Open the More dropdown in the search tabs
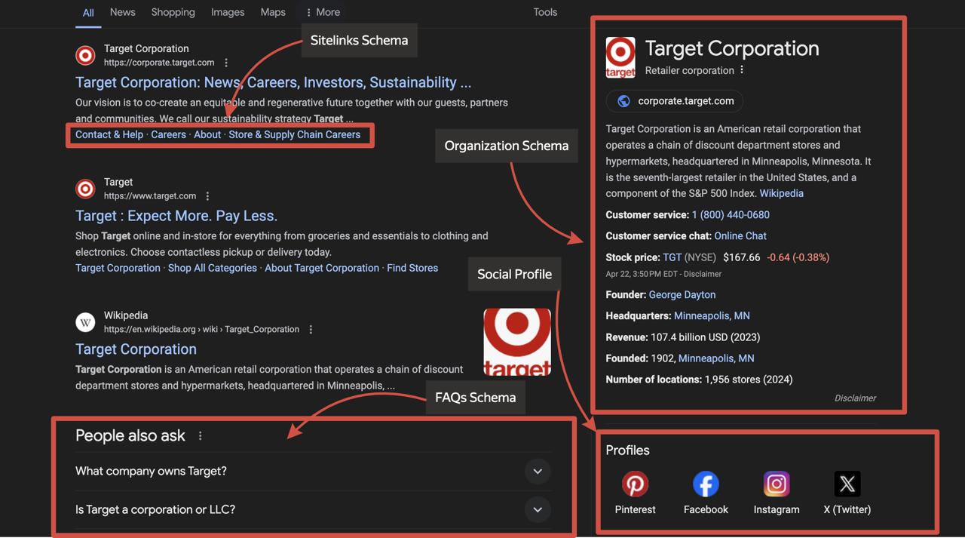 pyautogui.click(x=322, y=12)
